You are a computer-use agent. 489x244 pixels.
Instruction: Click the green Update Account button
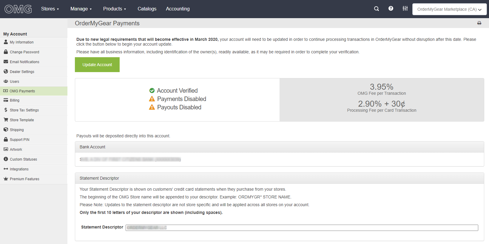(x=97, y=65)
